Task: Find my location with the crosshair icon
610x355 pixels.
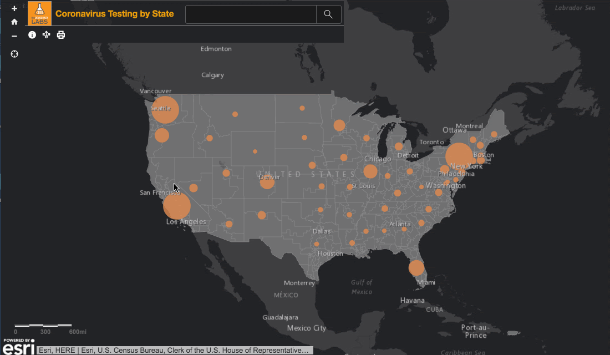Action: click(x=14, y=54)
